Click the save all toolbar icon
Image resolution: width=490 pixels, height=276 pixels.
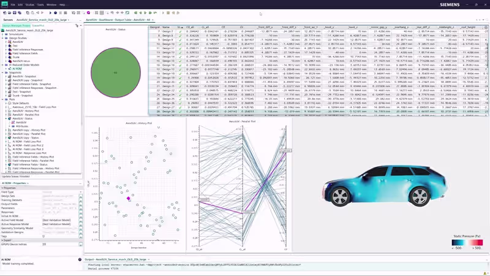pyautogui.click(x=20, y=13)
